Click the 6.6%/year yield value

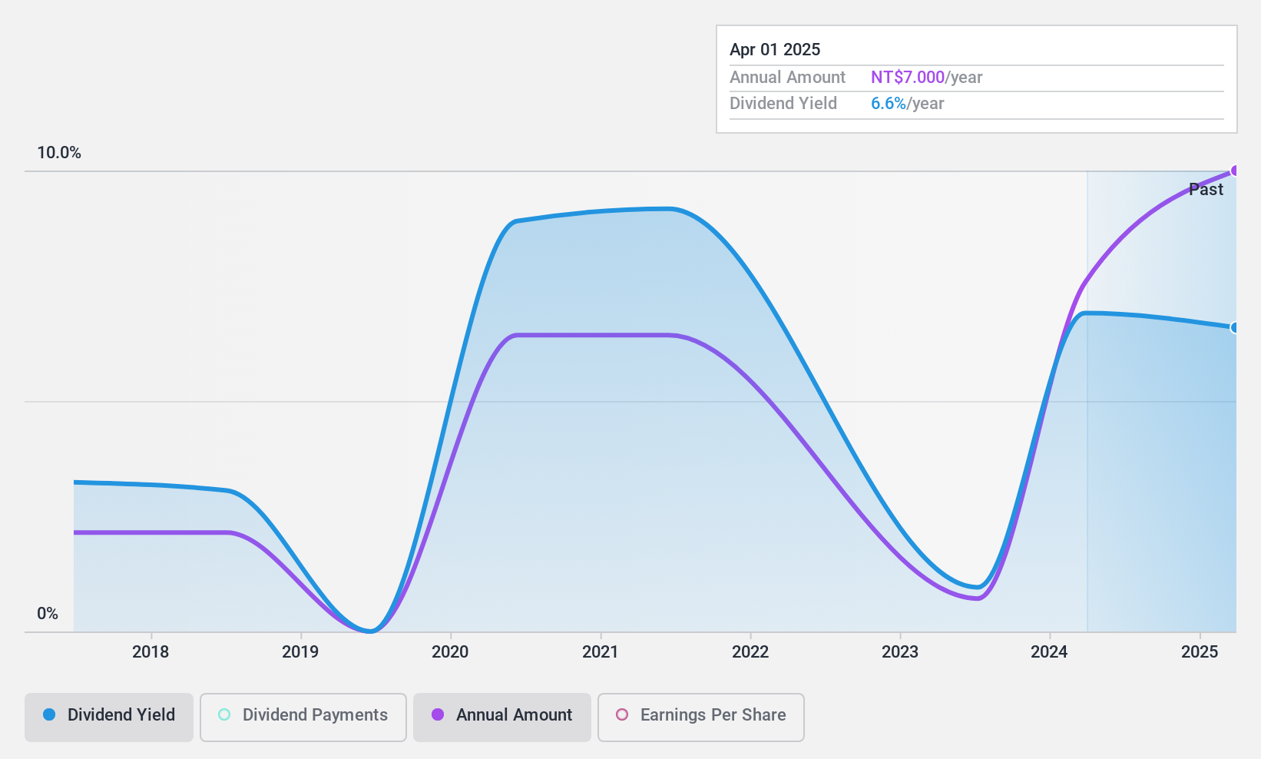[x=908, y=103]
